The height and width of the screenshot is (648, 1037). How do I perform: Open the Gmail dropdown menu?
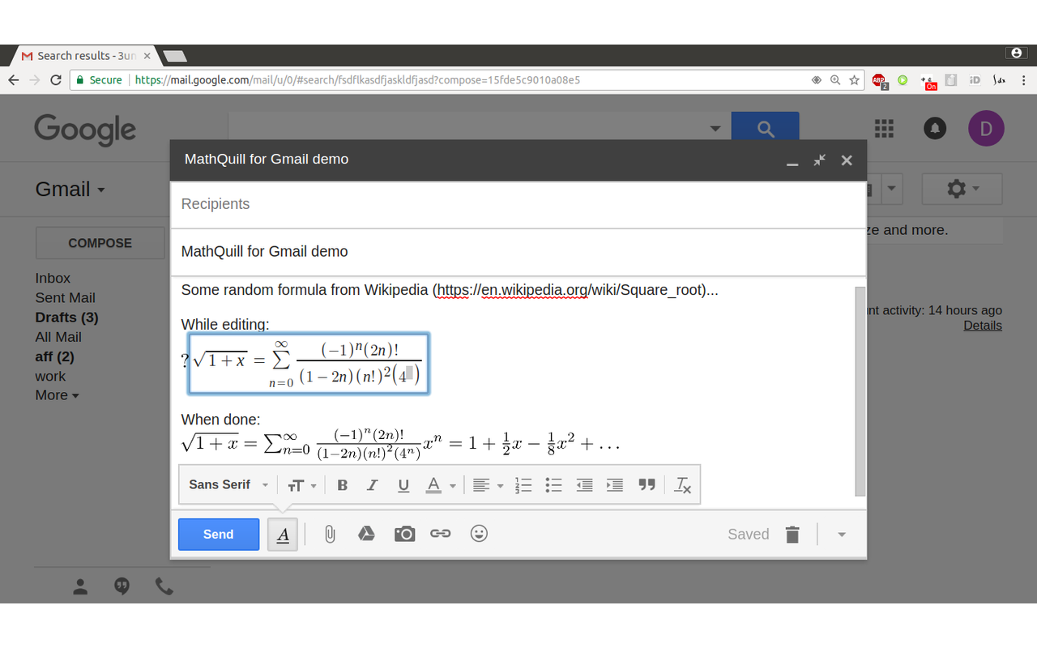tap(70, 190)
